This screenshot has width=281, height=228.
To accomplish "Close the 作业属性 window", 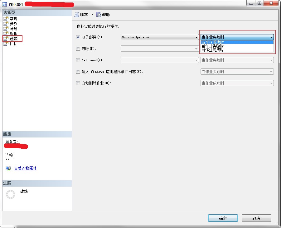I will click(271, 3).
